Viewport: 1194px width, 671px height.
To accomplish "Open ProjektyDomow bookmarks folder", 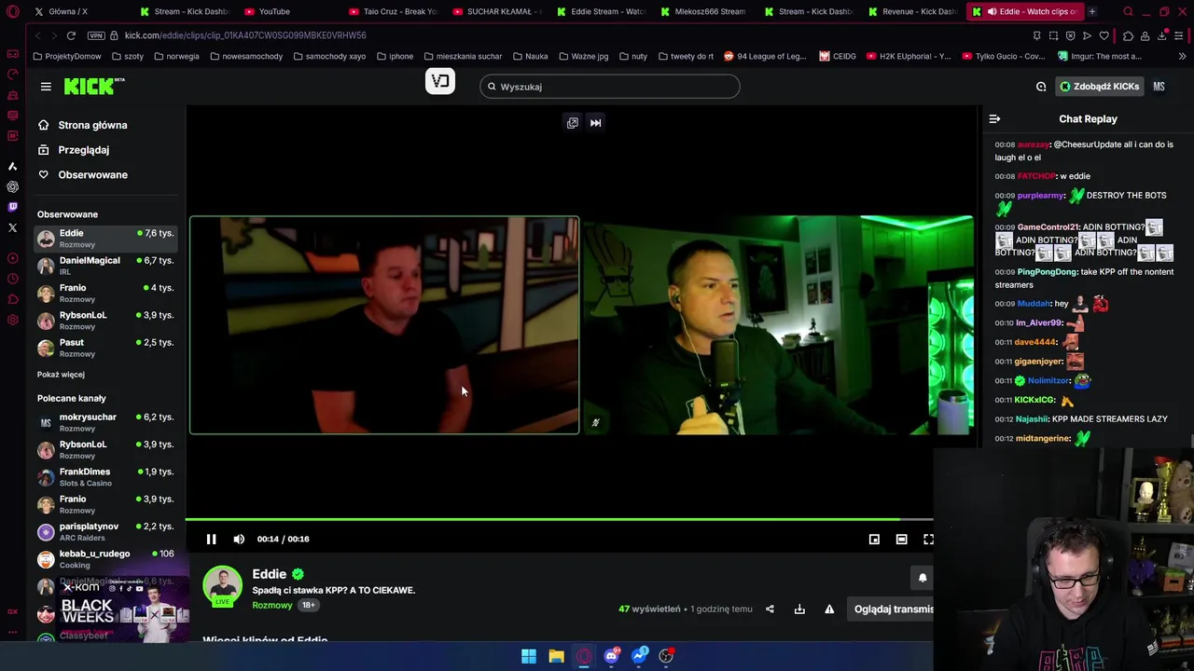I will tap(66, 56).
